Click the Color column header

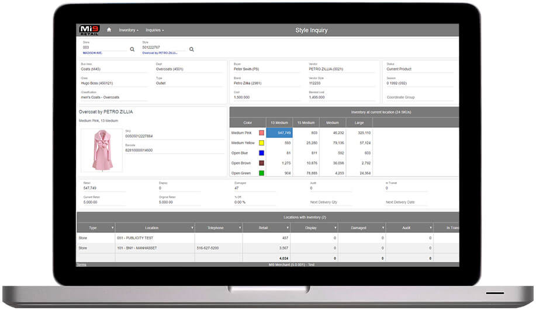[x=248, y=123]
